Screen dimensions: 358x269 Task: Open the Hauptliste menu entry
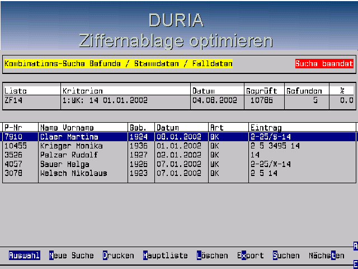(x=166, y=256)
